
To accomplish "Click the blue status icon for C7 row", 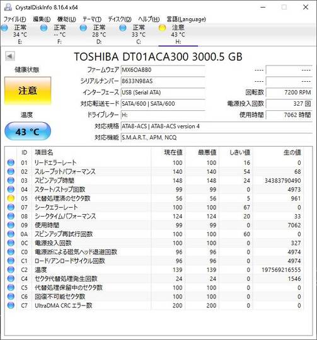I will pyautogui.click(x=11, y=305).
